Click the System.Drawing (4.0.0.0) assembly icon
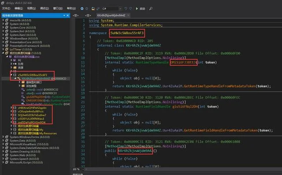 pyautogui.click(x=7, y=152)
